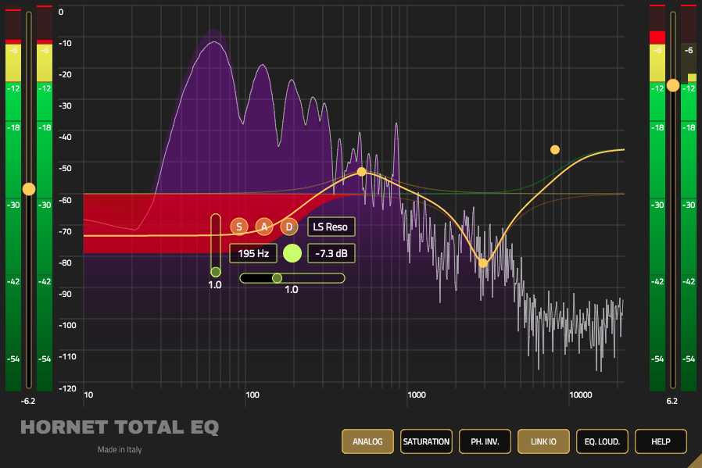This screenshot has width=702, height=468.
Task: Click the input gain slider handle
Action: 29,189
